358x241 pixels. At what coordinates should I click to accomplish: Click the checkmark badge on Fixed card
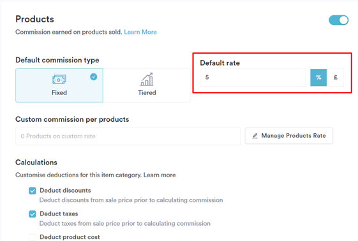(x=94, y=77)
